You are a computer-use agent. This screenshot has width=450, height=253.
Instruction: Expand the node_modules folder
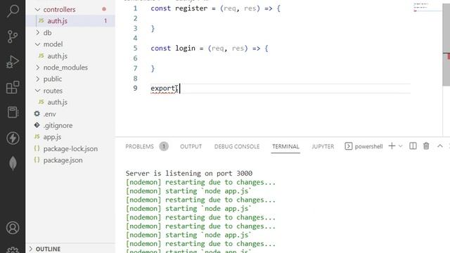pos(70,67)
